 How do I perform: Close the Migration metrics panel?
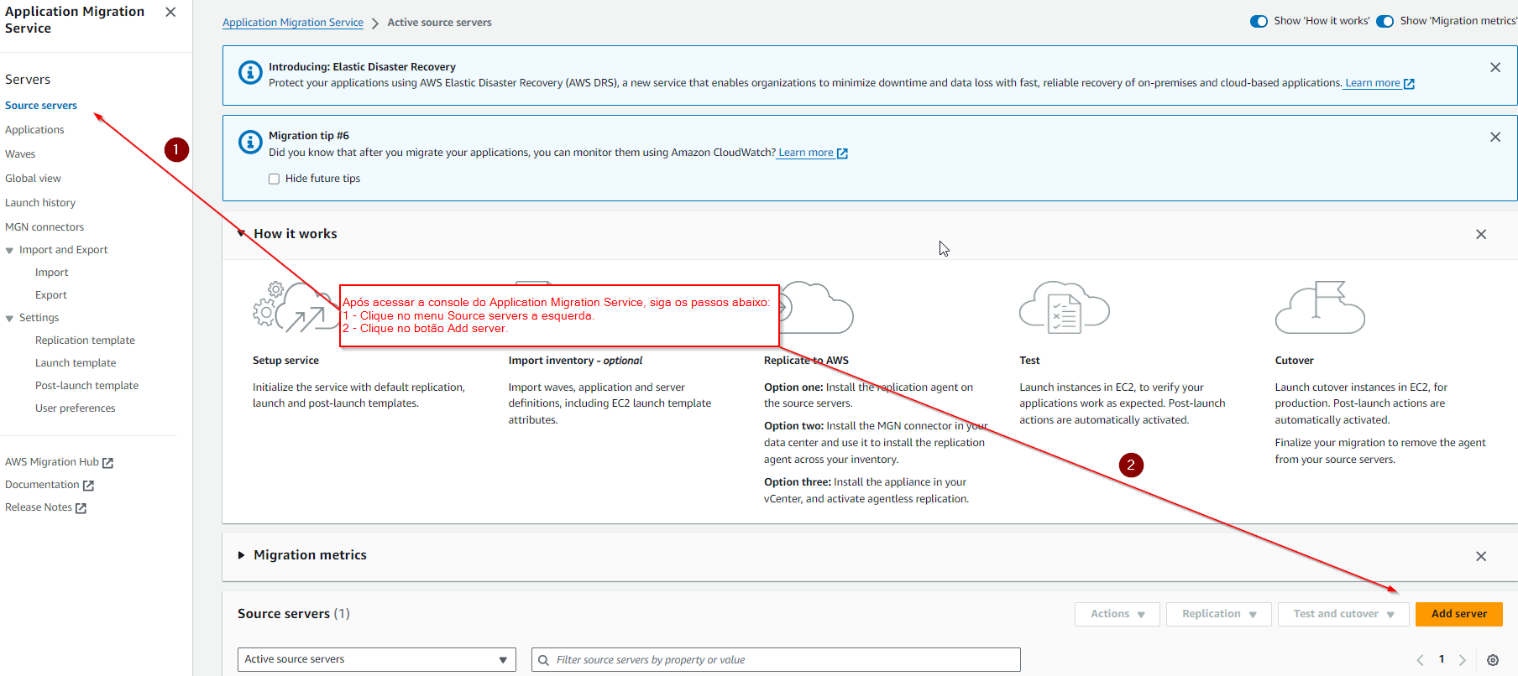(x=1480, y=556)
